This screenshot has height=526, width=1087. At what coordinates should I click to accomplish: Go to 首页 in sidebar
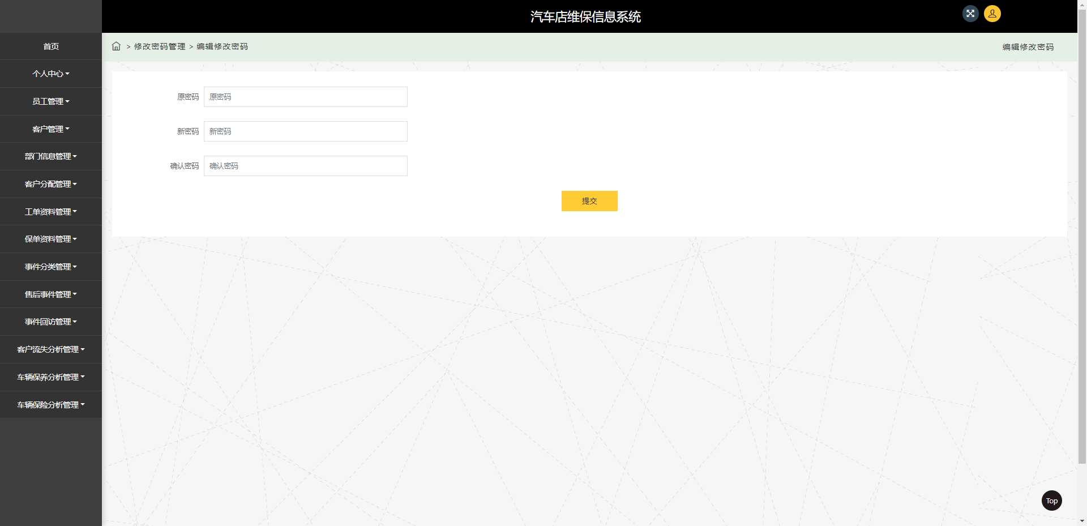[x=51, y=46]
